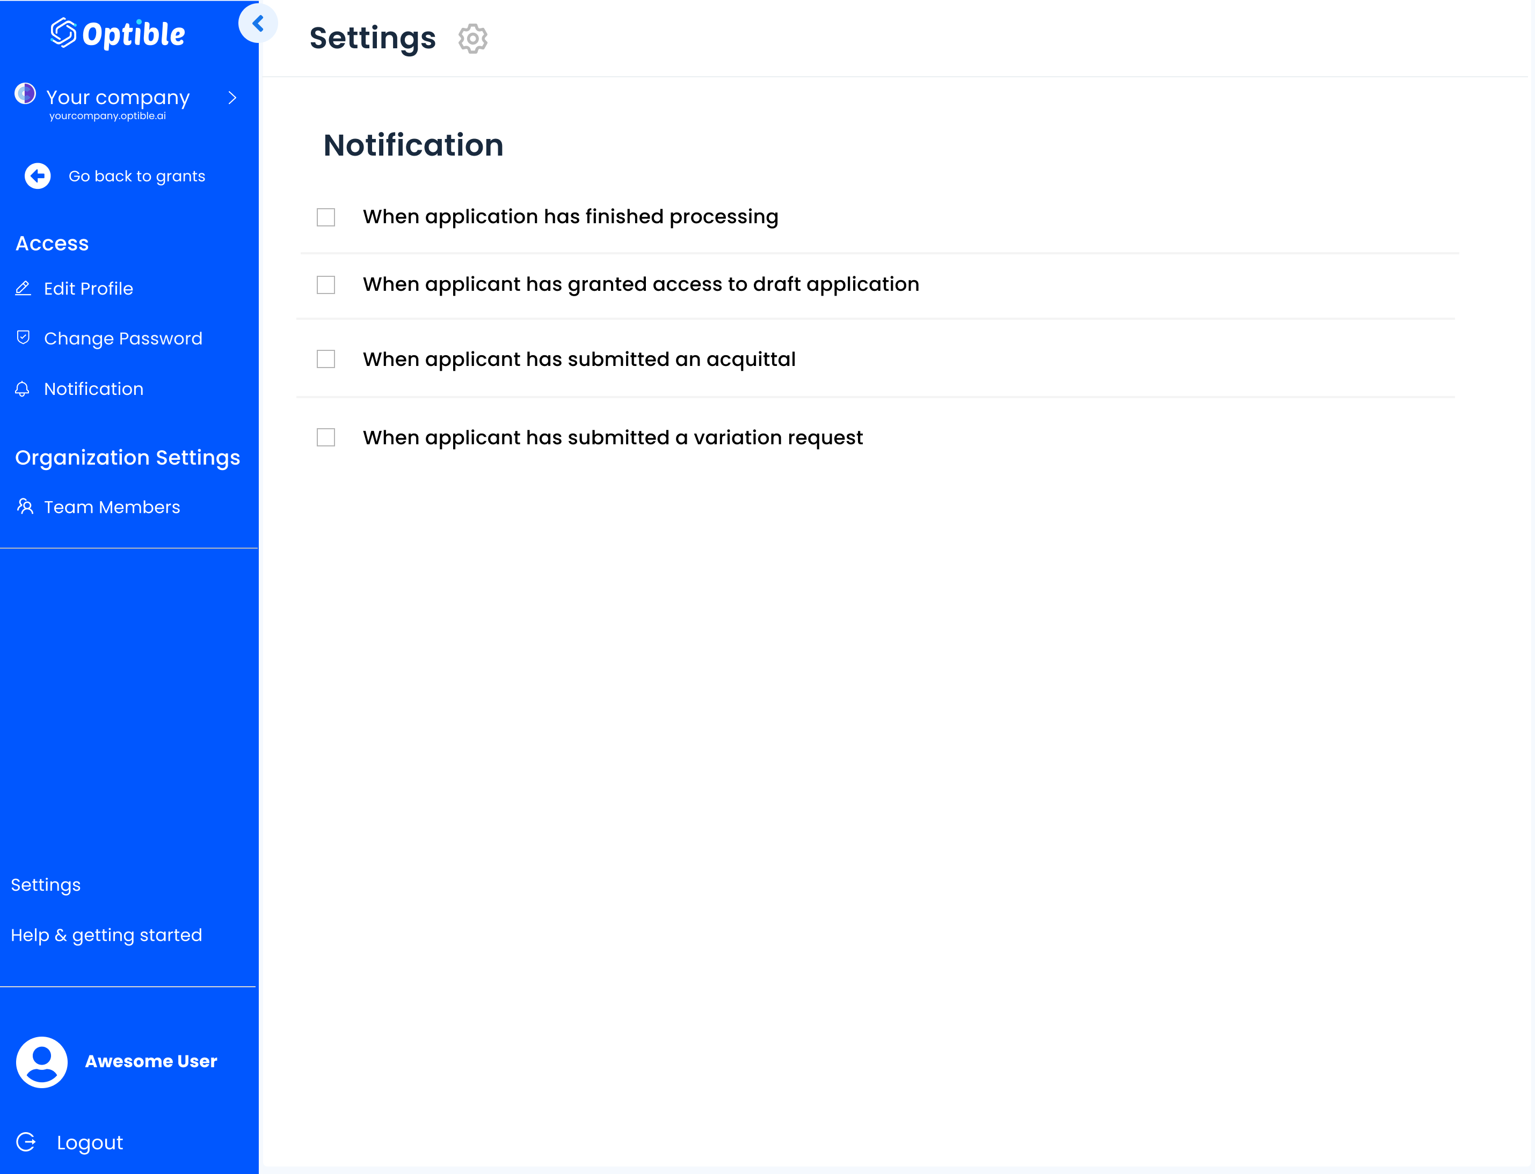The height and width of the screenshot is (1174, 1535).
Task: Click the back arrow circle icon
Action: [x=38, y=176]
